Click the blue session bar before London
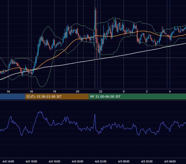The width and height of the screenshot is (186, 164). click(x=13, y=96)
